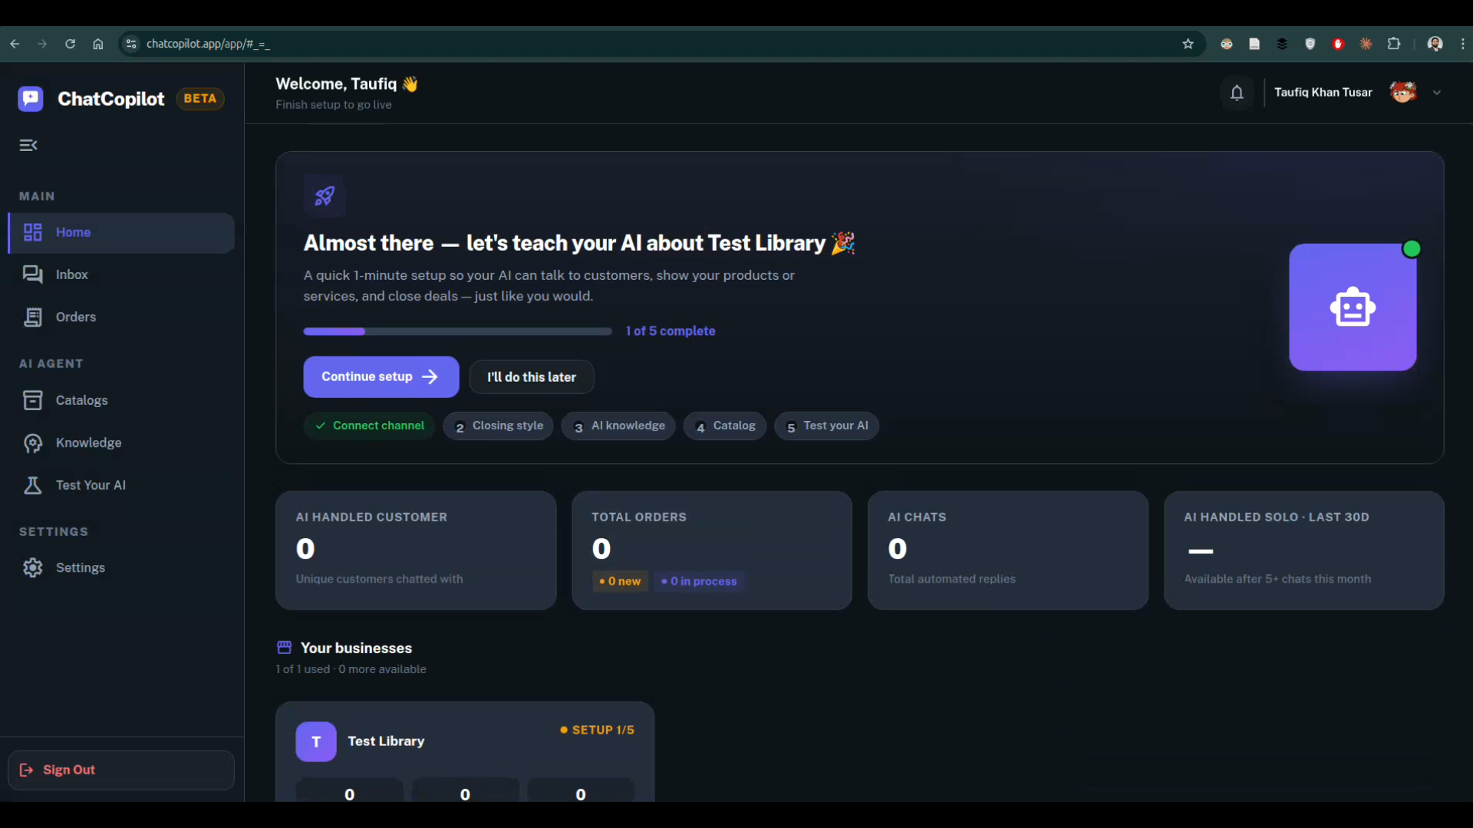
Task: Go forward in browser
Action: (42, 44)
